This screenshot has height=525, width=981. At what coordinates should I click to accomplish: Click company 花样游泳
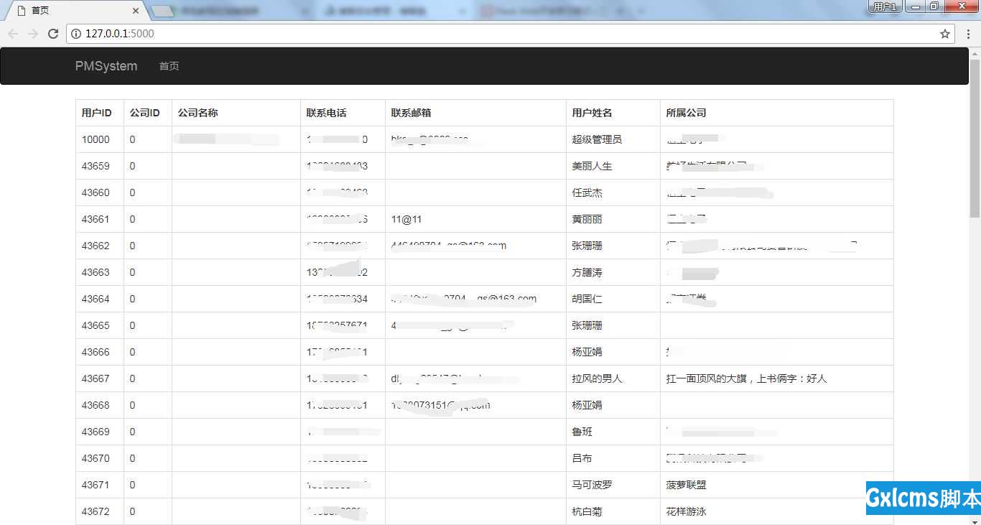coord(686,511)
